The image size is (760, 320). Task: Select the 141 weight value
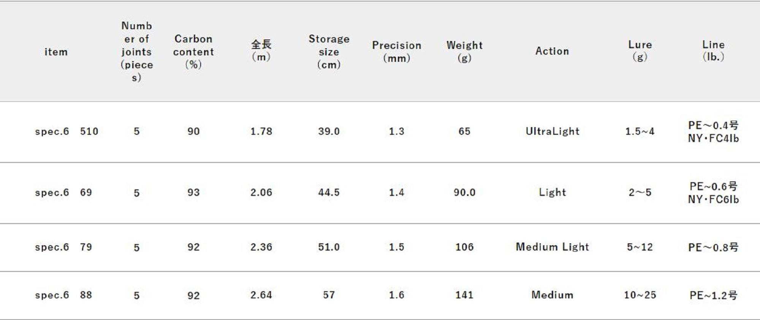coord(464,295)
